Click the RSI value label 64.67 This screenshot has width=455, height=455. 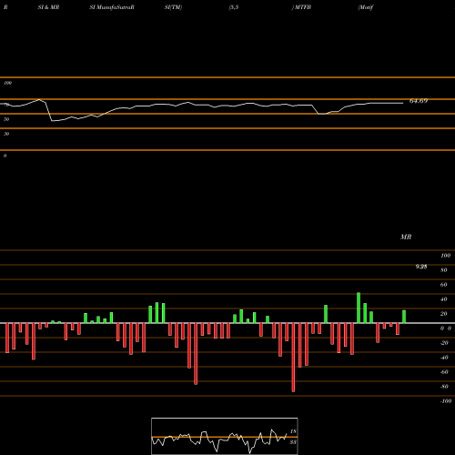[419, 101]
